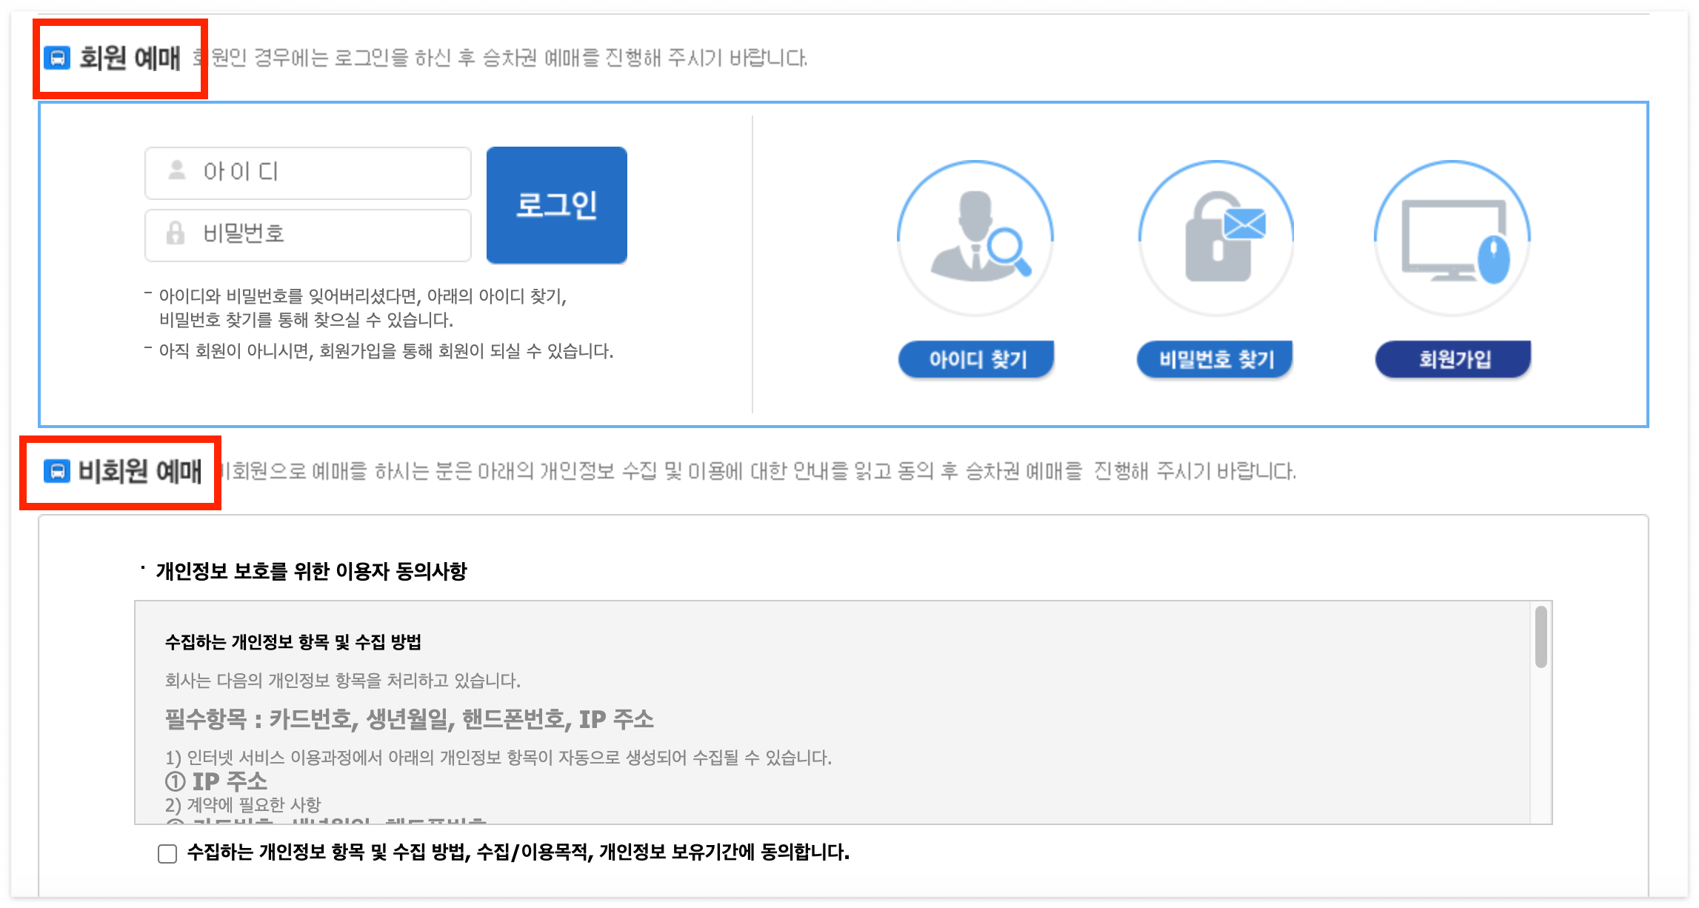Click the 수집하는 개인정보 항목 terms heading
1699x908 pixels.
[x=293, y=642]
